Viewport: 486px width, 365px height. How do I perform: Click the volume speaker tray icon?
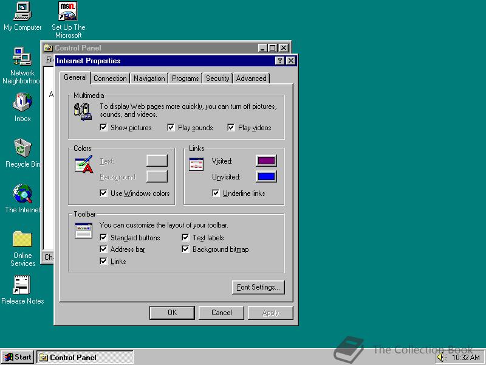point(440,358)
